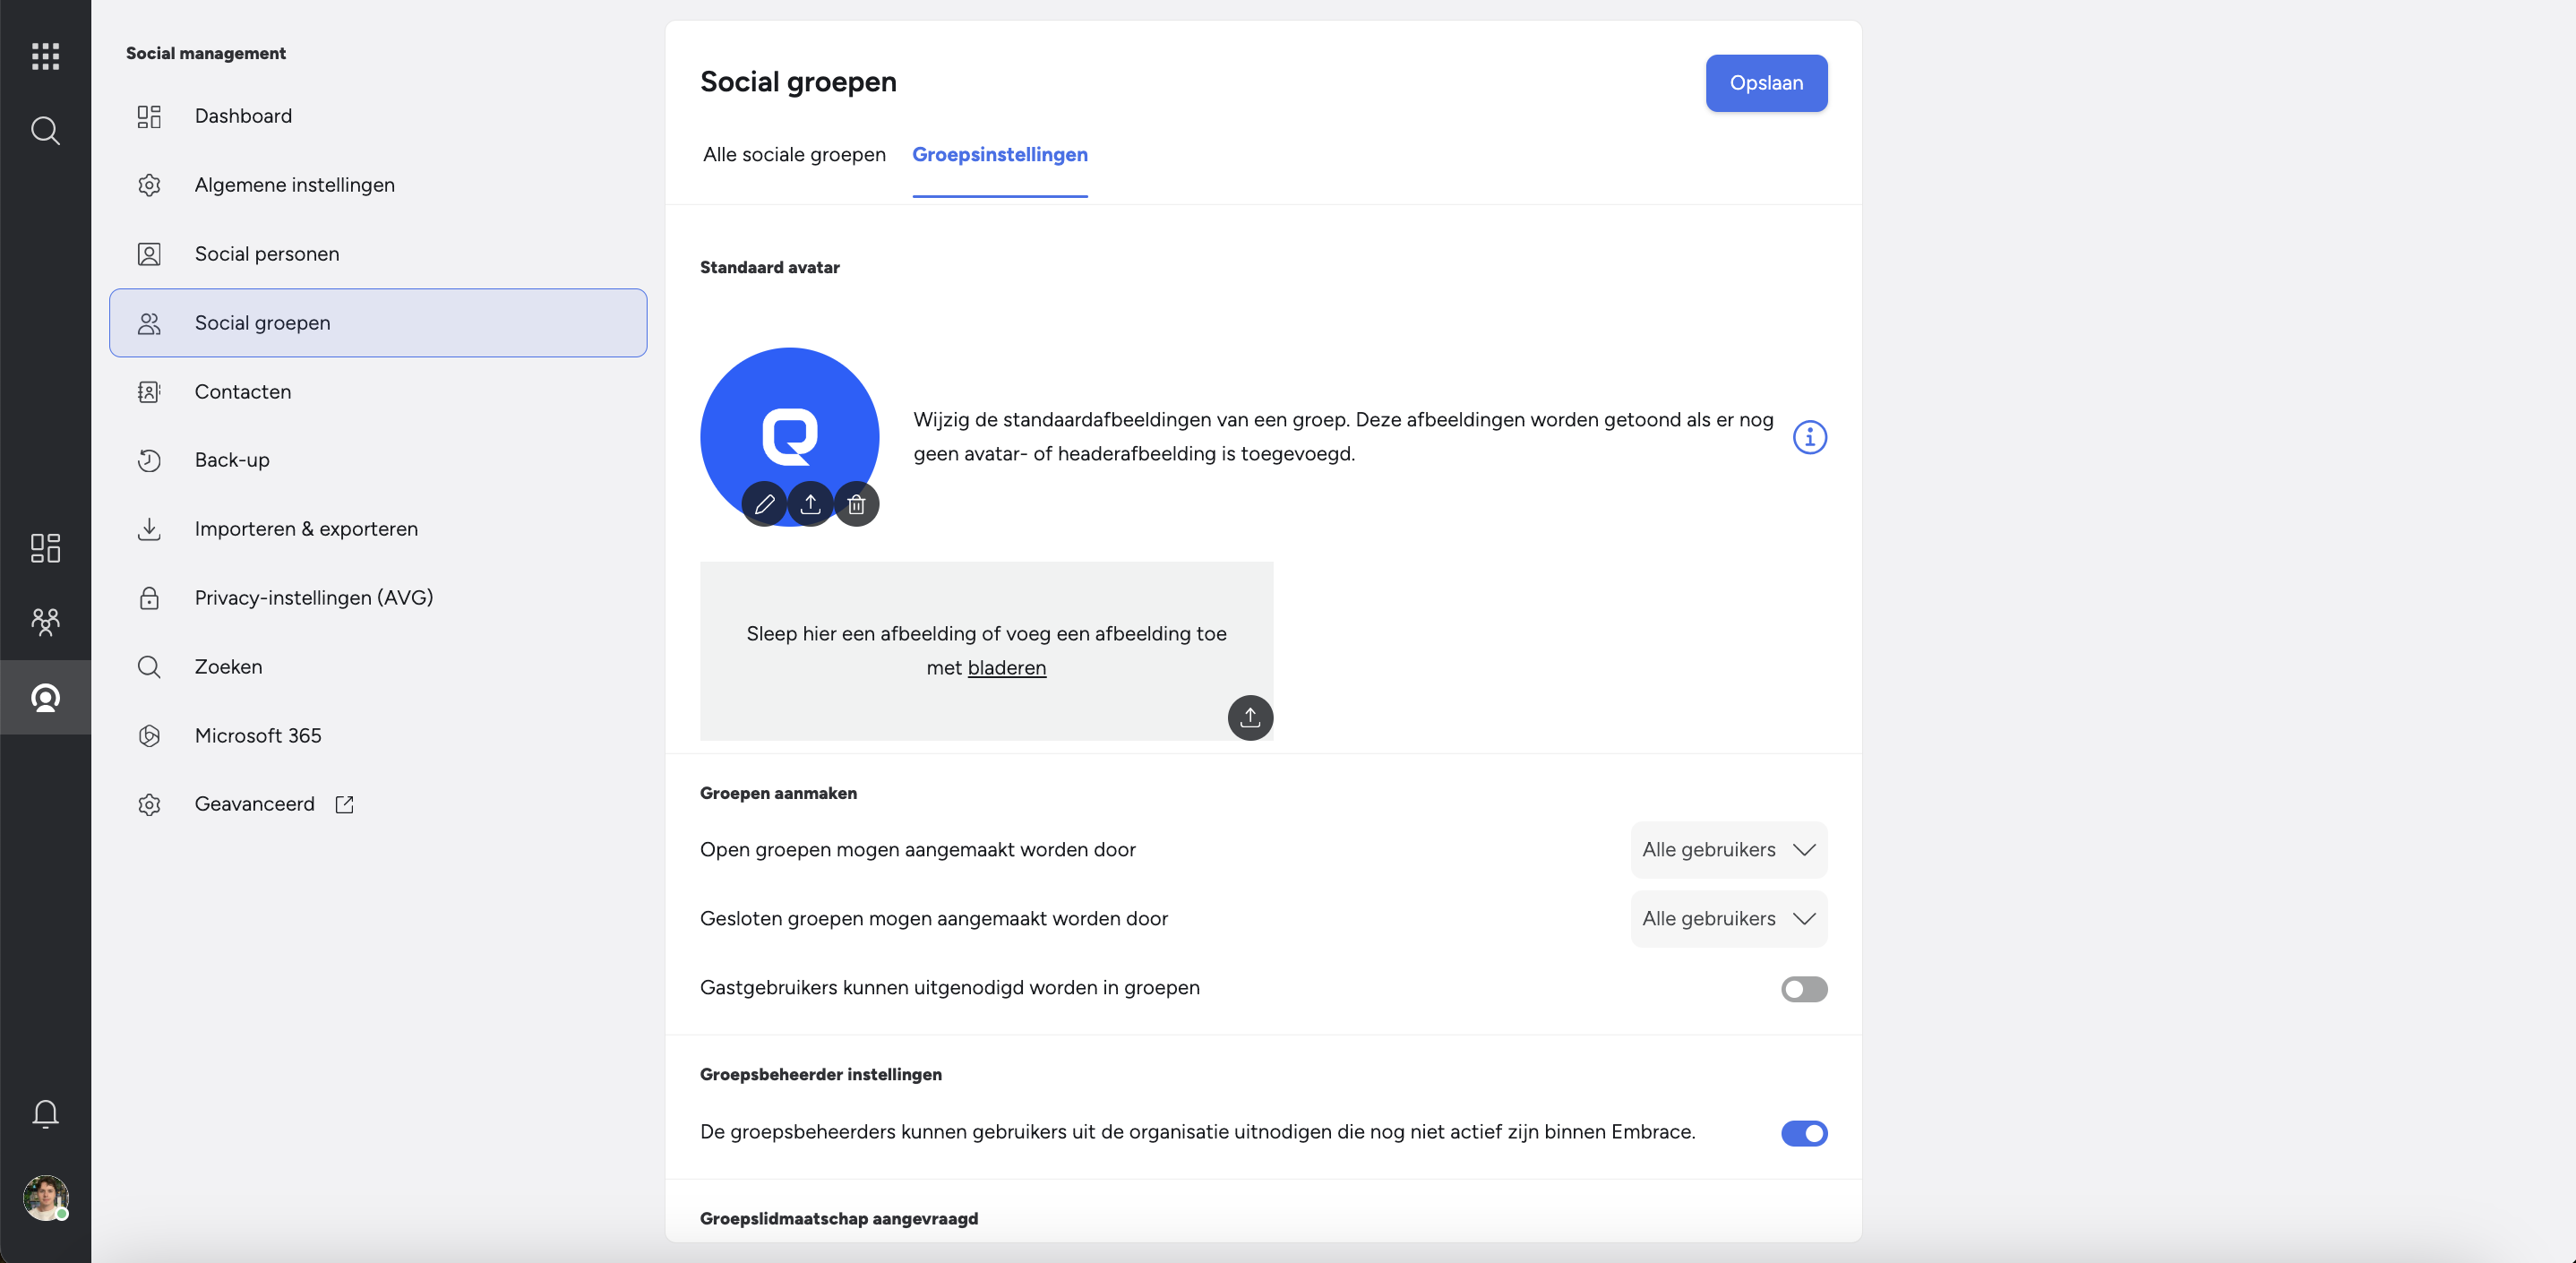2576x1263 pixels.
Task: Open the dropdown for gesloten groepen makers
Action: coord(1727,918)
